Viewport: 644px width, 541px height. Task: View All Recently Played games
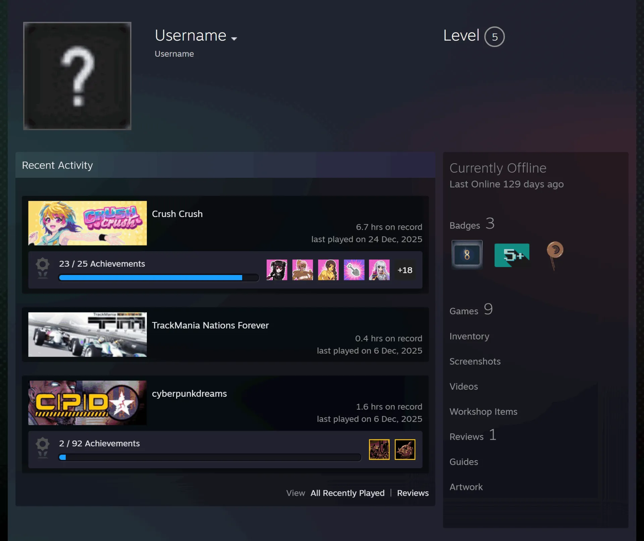tap(347, 493)
